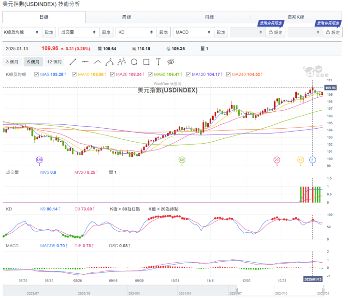Click the price change 0.31 (0.28%)
The image size is (348, 298).
[x=78, y=49]
